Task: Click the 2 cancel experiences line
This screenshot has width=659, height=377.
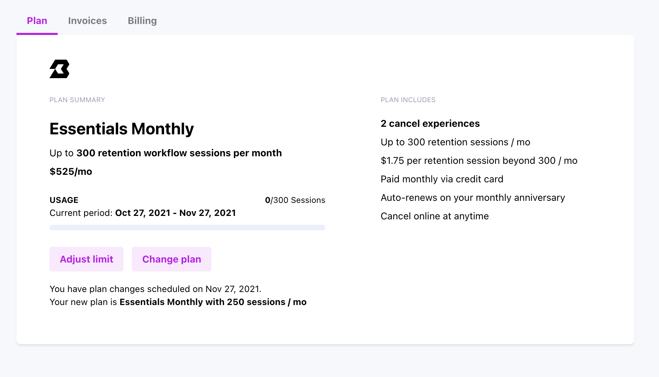Action: click(430, 123)
